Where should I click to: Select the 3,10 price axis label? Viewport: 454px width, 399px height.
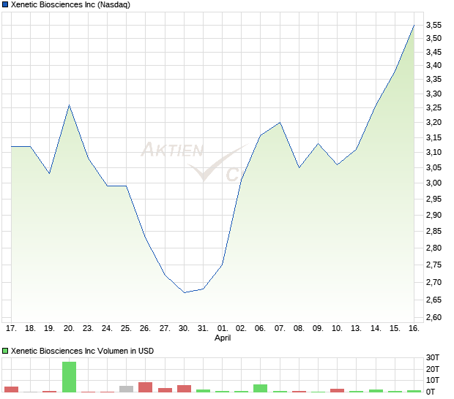click(433, 152)
